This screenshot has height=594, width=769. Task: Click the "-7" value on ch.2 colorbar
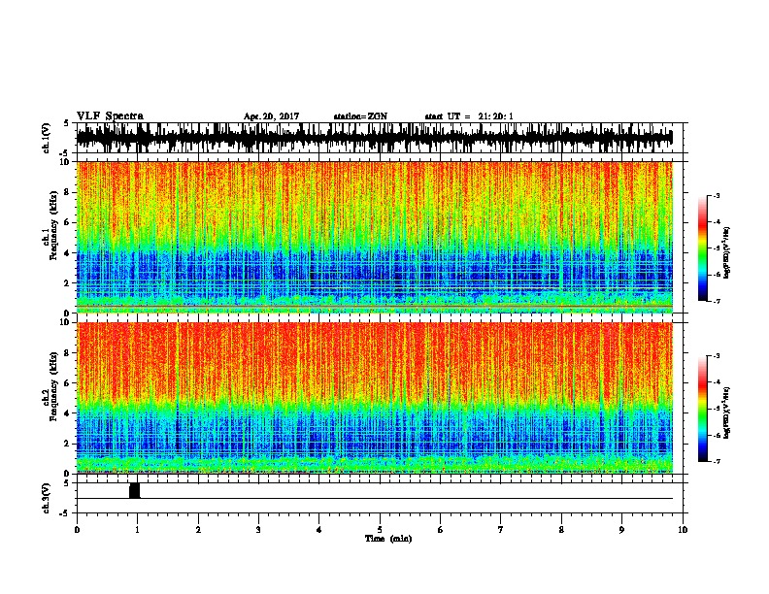[x=717, y=461]
